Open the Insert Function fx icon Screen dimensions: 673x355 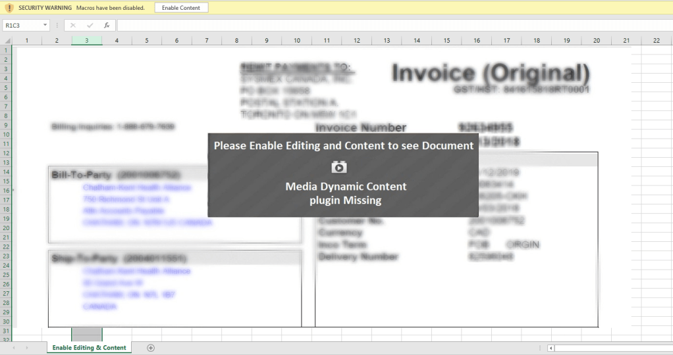point(106,26)
